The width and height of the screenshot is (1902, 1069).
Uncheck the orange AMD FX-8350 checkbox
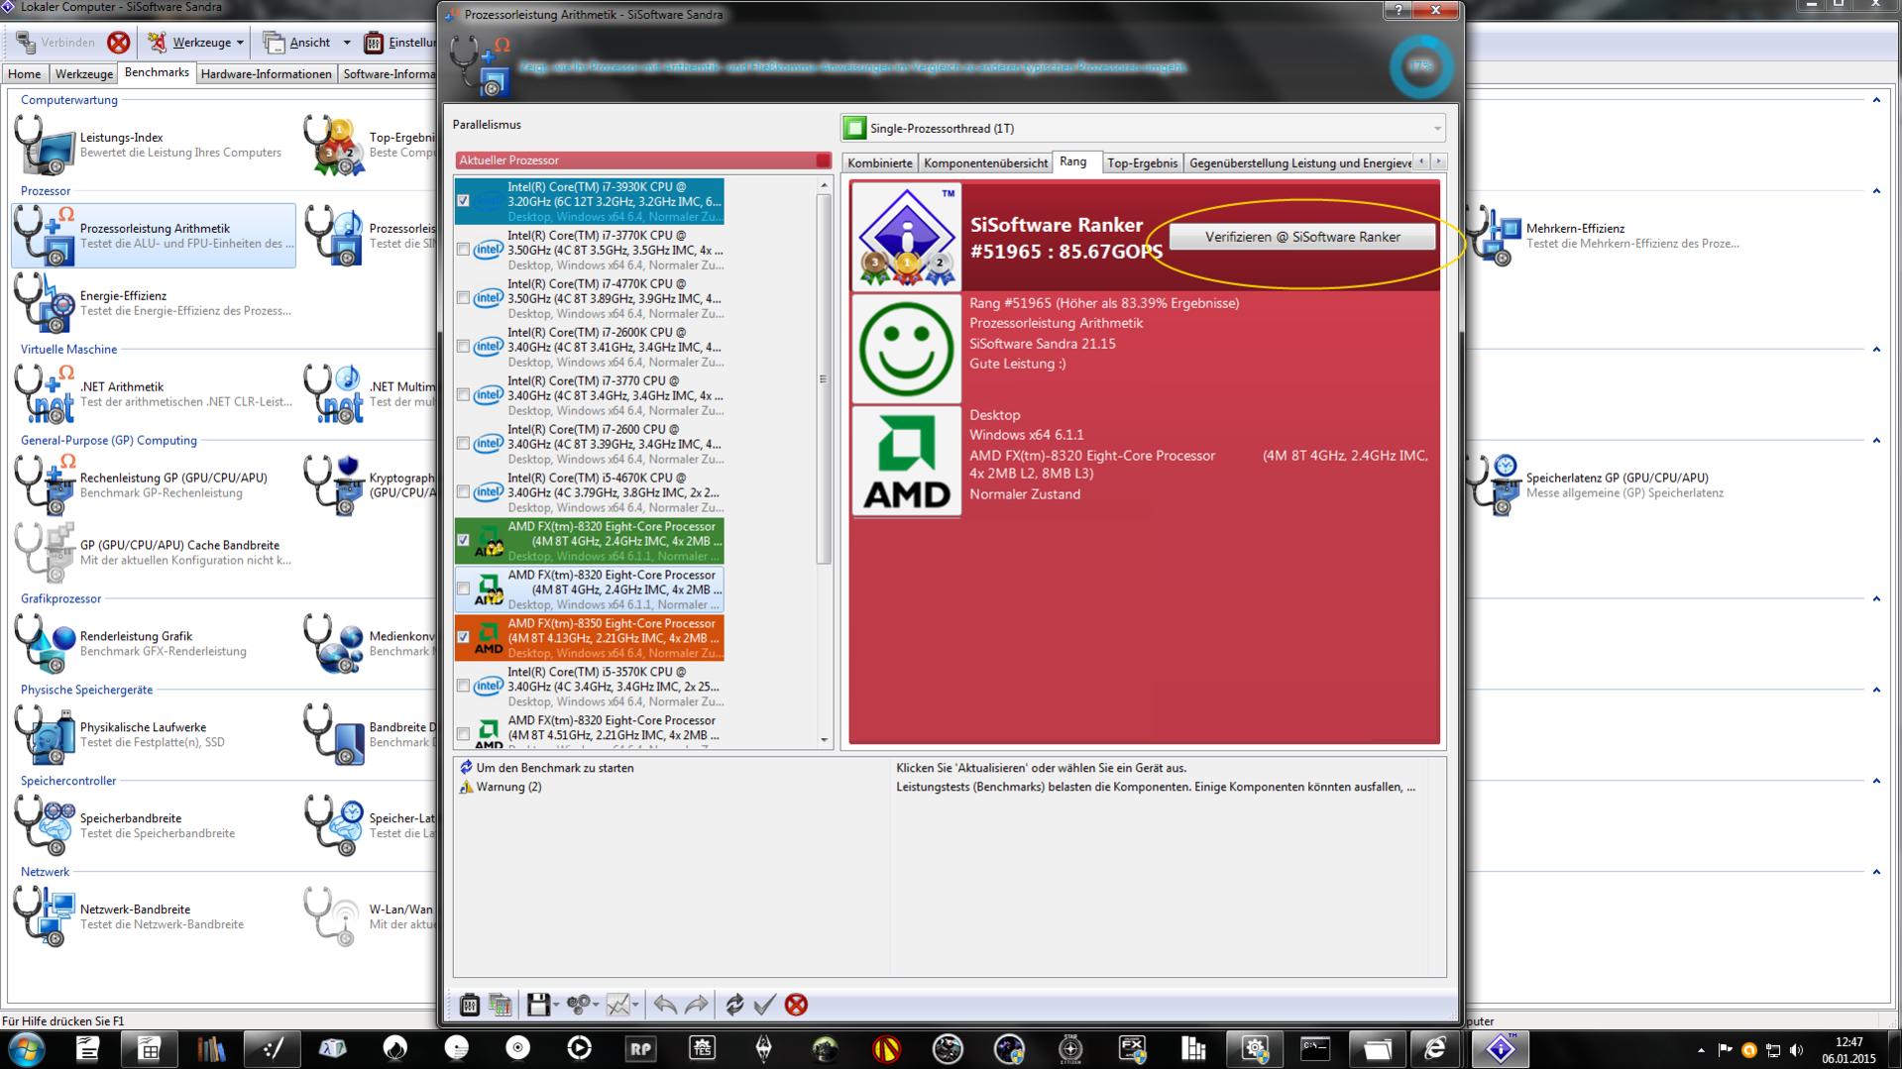coord(463,637)
